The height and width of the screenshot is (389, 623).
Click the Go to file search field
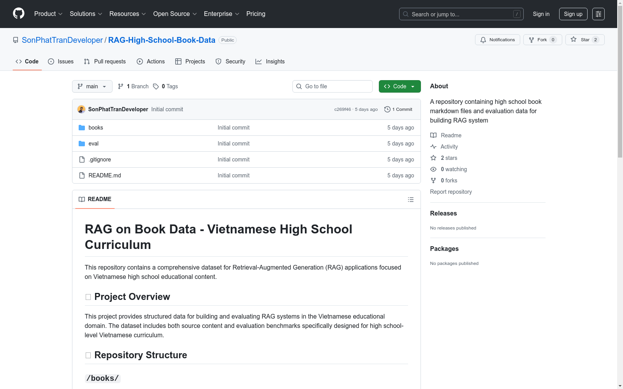333,86
